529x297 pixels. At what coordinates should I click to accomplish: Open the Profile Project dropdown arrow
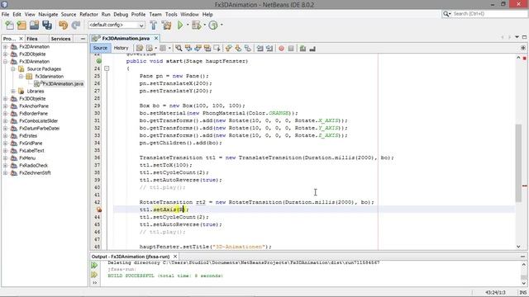(x=222, y=25)
